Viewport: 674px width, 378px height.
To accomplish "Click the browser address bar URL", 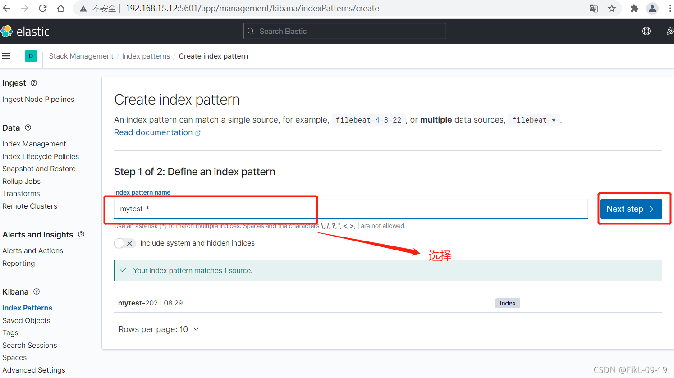I will 252,8.
